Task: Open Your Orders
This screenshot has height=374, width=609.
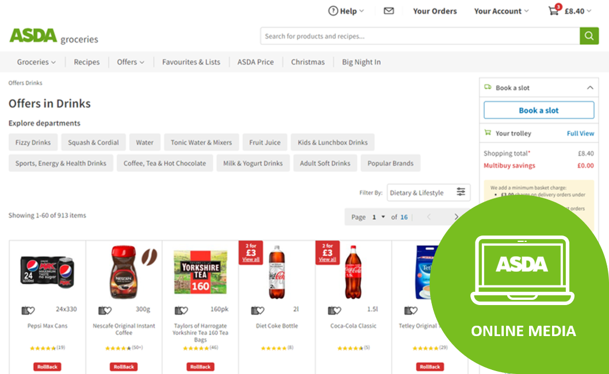Action: [x=435, y=11]
